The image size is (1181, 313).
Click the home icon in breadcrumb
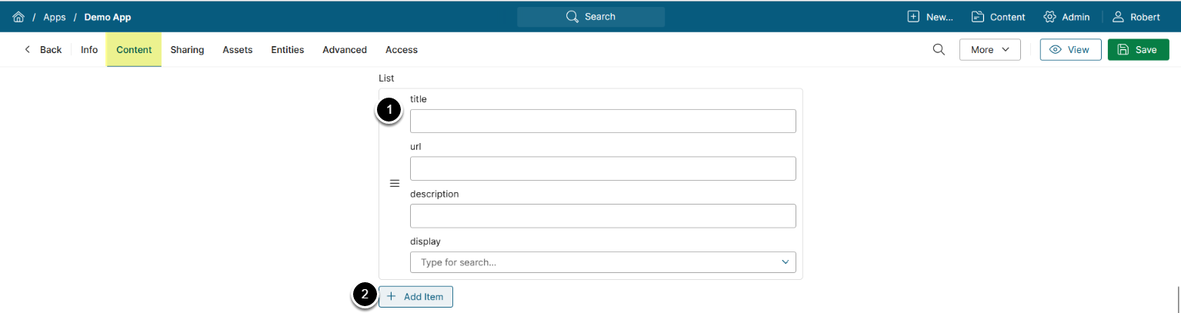(x=18, y=17)
